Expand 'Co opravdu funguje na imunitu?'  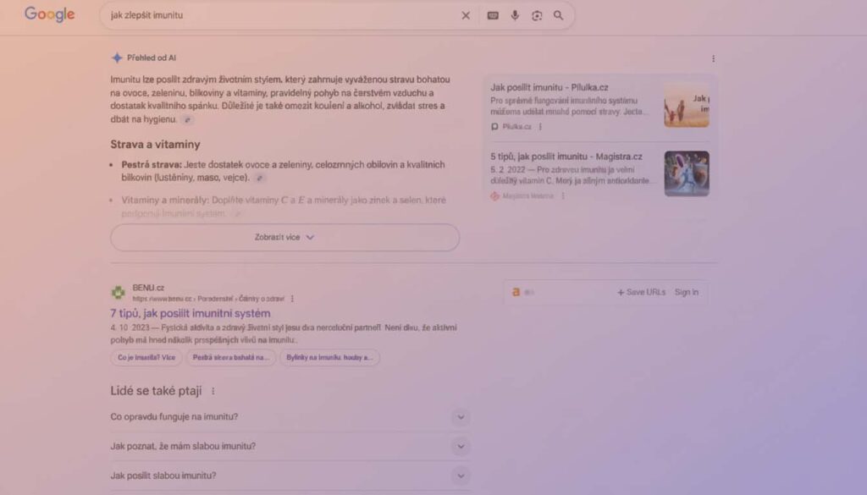[x=461, y=417]
